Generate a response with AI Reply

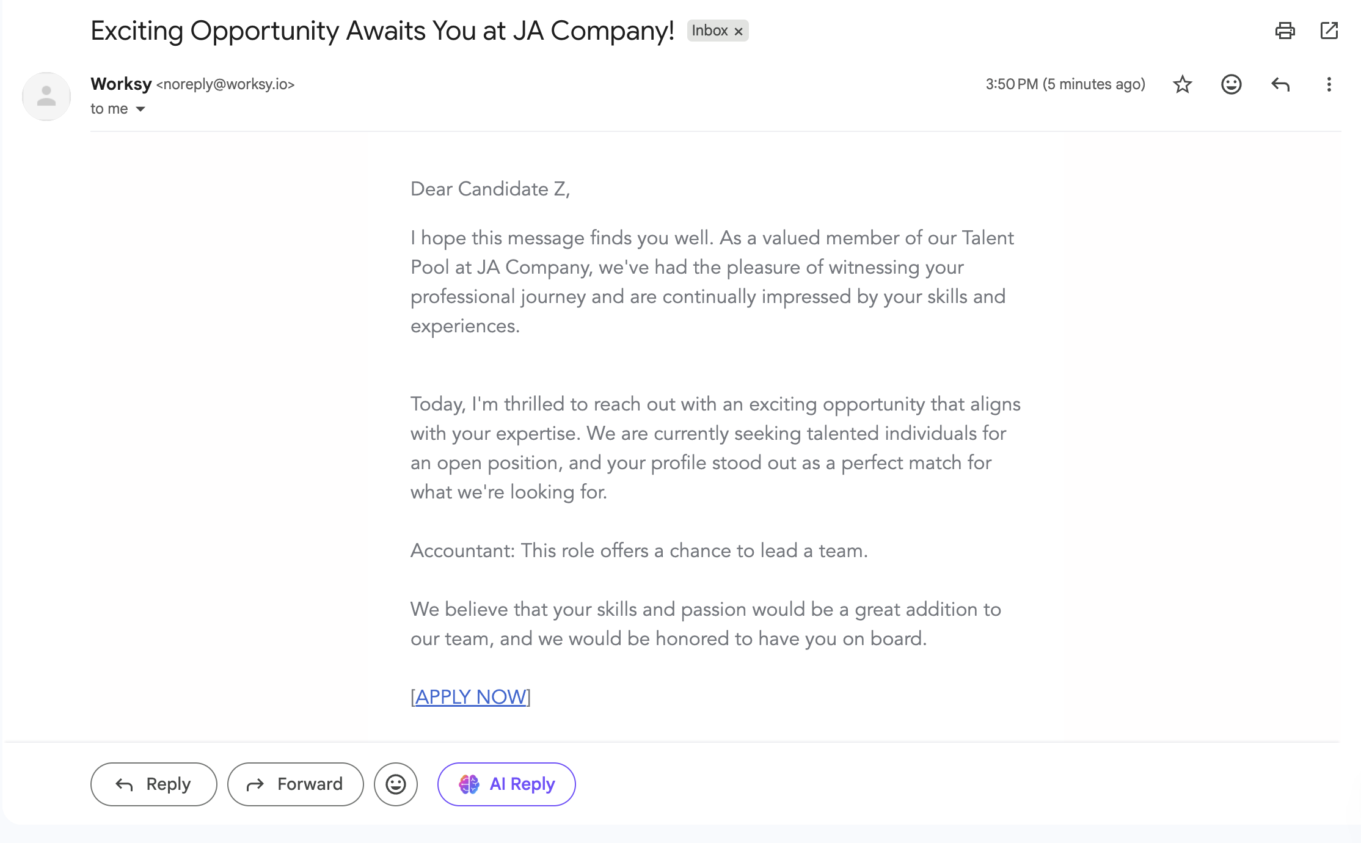coord(506,784)
